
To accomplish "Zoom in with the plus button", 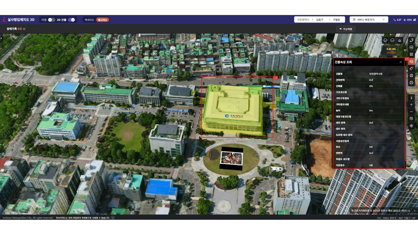I will [x=411, y=104].
